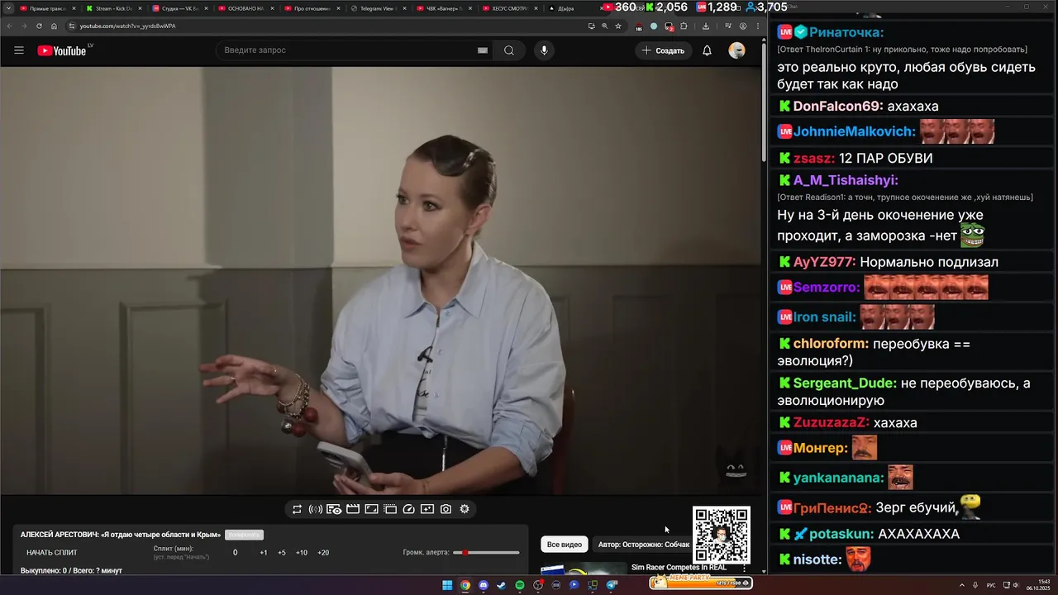Click the +10 split minutes button

301,552
